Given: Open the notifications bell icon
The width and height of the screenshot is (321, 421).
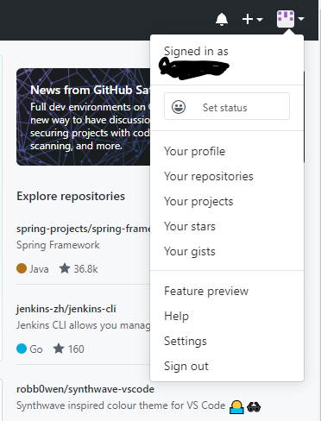Looking at the screenshot, I should click(x=222, y=19).
